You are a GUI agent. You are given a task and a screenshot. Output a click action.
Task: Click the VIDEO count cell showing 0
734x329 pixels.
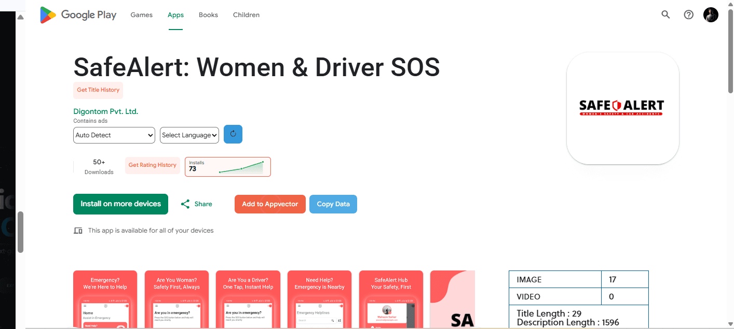click(625, 297)
